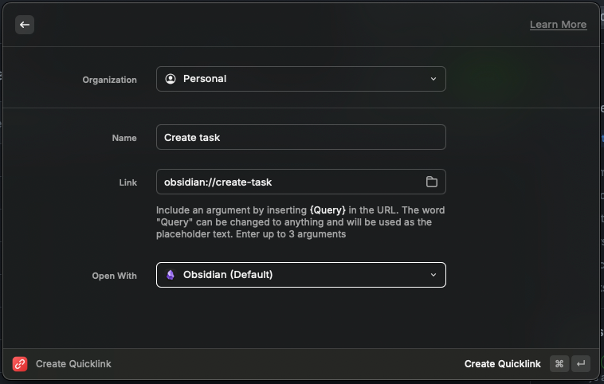This screenshot has width=604, height=384.
Task: Click the Obsidian app icon in Open With
Action: [171, 275]
